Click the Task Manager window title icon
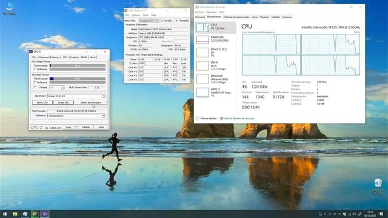 (x=197, y=7)
